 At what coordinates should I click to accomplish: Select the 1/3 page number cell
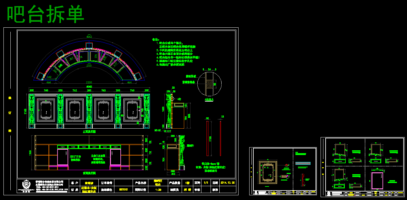(206, 182)
